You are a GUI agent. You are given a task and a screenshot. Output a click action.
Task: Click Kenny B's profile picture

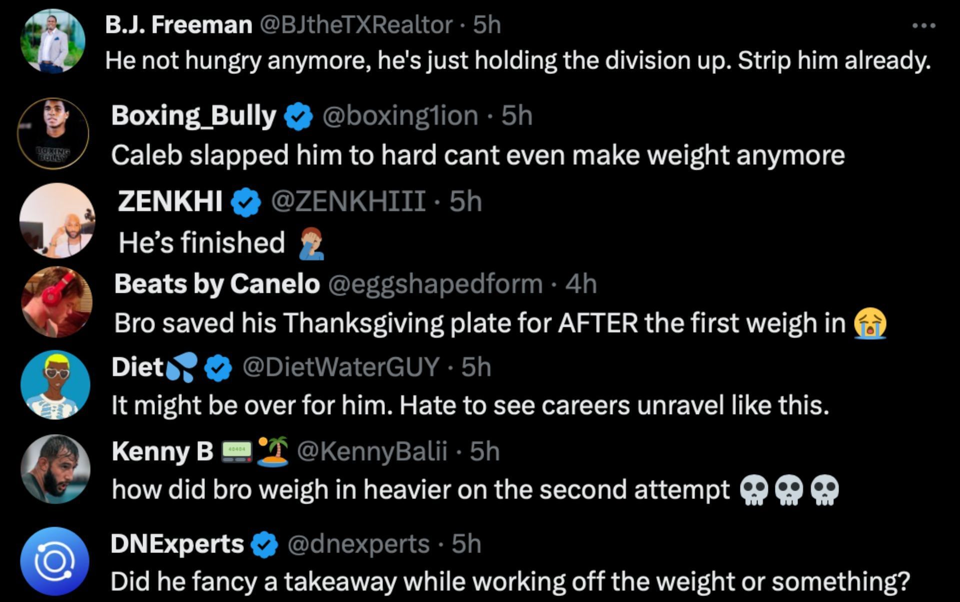point(55,469)
